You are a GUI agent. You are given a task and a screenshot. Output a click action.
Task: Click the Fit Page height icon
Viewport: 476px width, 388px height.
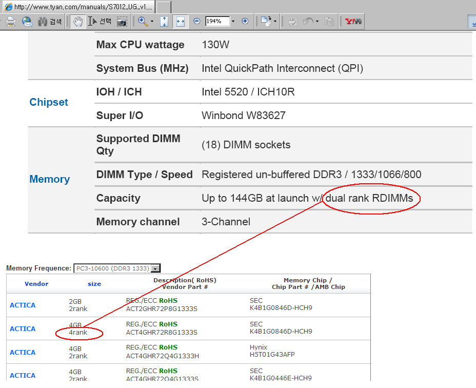tap(164, 22)
